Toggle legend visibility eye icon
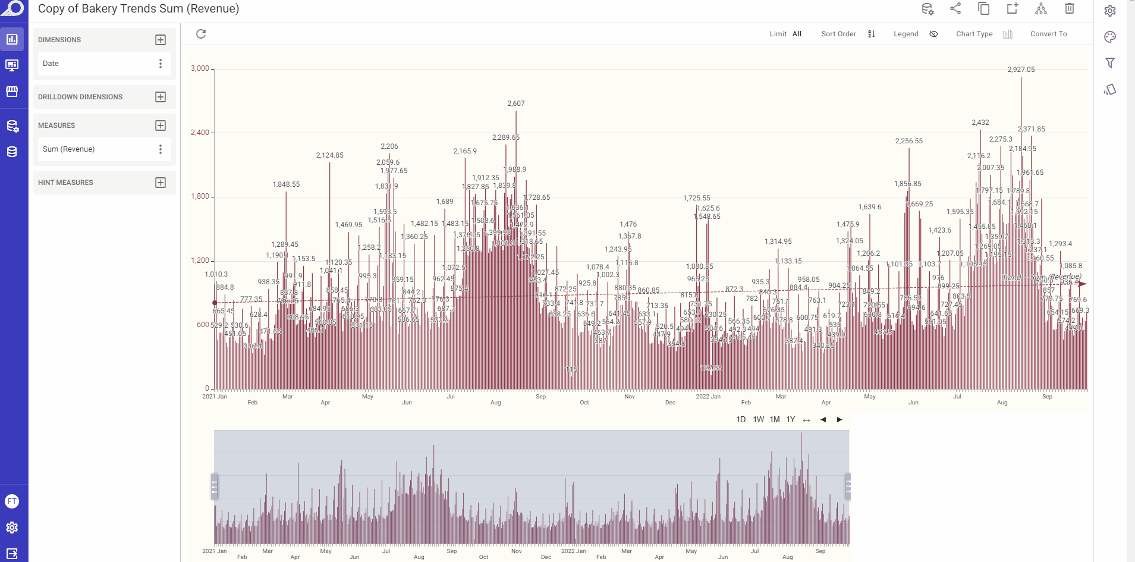Image resolution: width=1135 pixels, height=562 pixels. 933,34
